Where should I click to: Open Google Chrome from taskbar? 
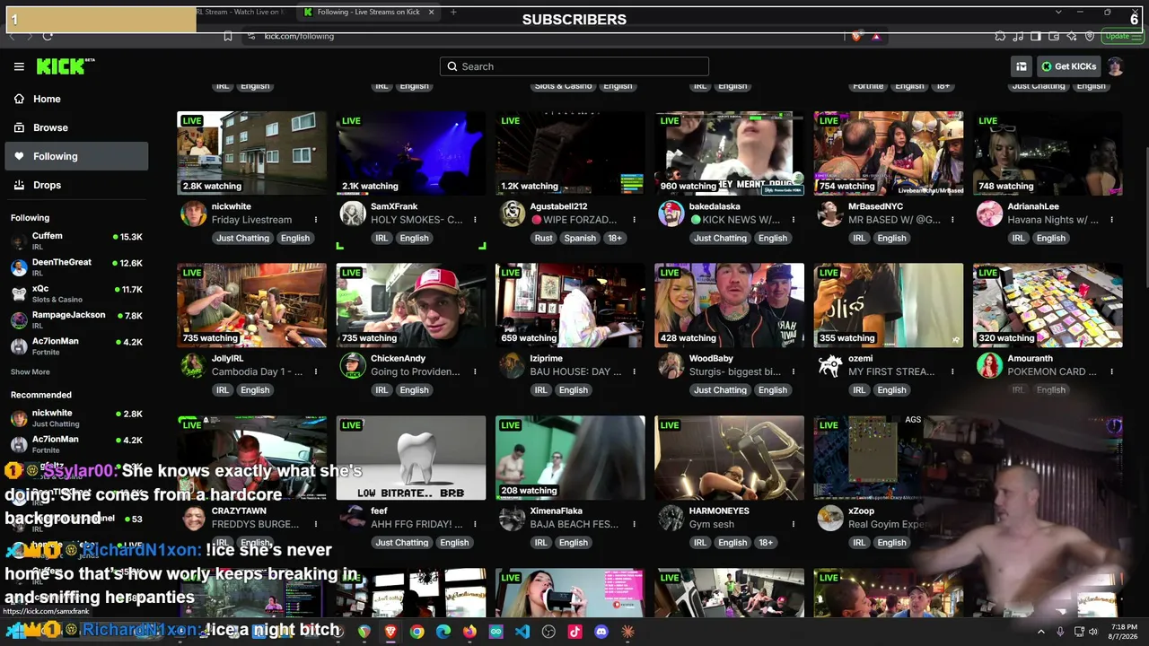417,632
